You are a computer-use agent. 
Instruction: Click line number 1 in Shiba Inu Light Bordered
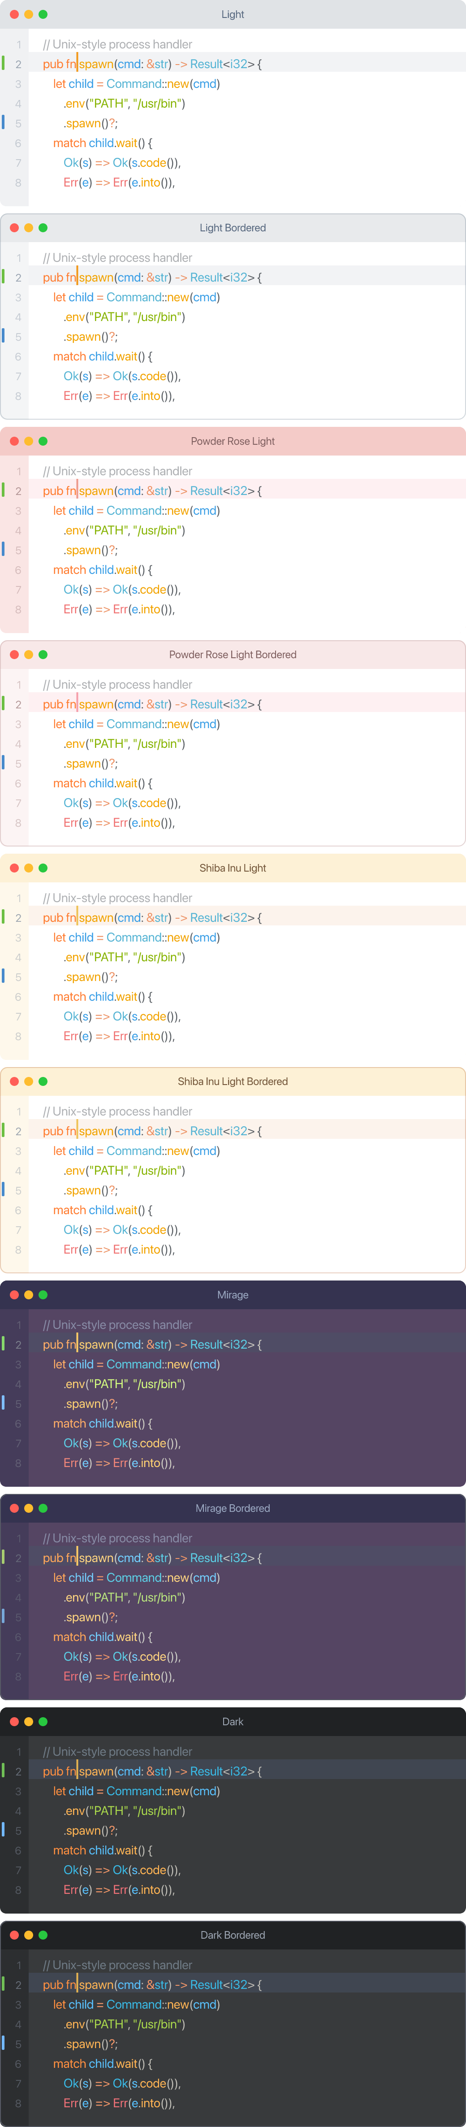(18, 1111)
